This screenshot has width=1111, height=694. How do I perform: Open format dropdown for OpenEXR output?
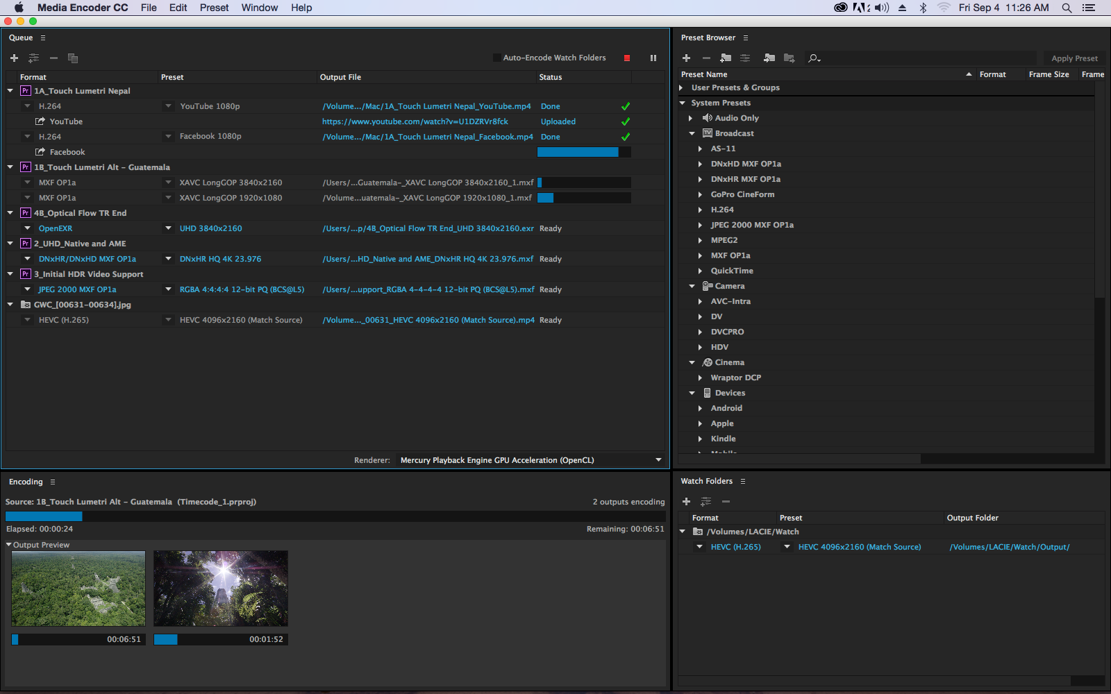(27, 228)
